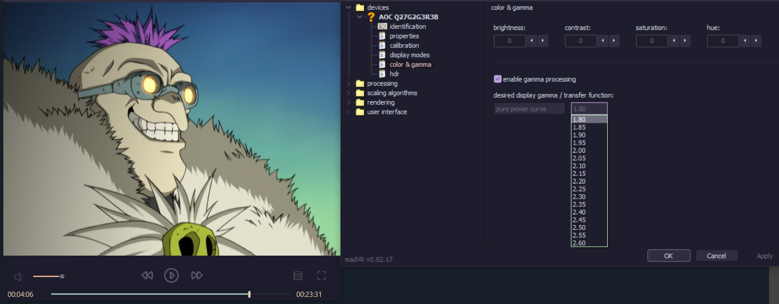
Task: Expand the processing tree node
Action: tap(348, 83)
